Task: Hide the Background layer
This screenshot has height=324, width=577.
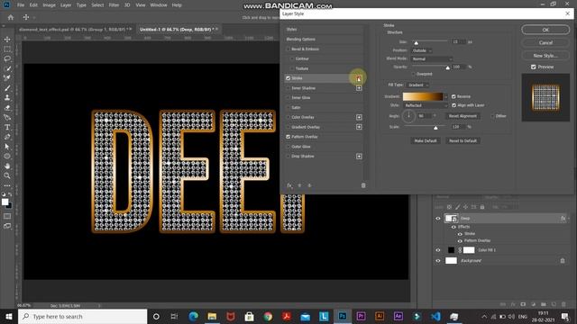Action: pyautogui.click(x=438, y=260)
